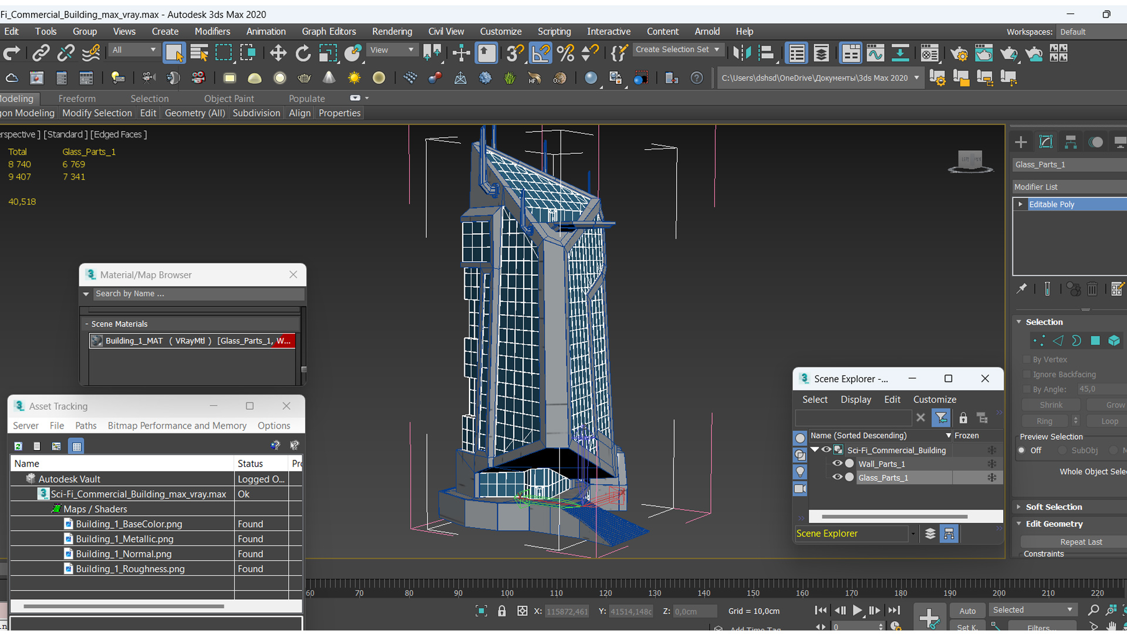Open Geometry (All) ribbon panel
This screenshot has width=1127, height=634.
[195, 113]
